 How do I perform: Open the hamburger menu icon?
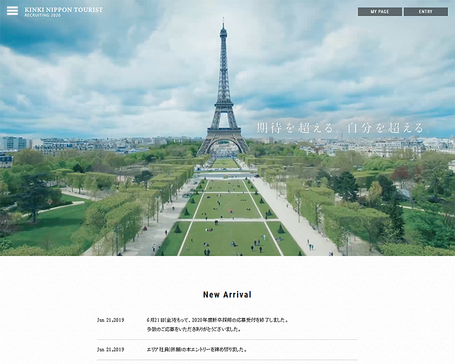[12, 11]
